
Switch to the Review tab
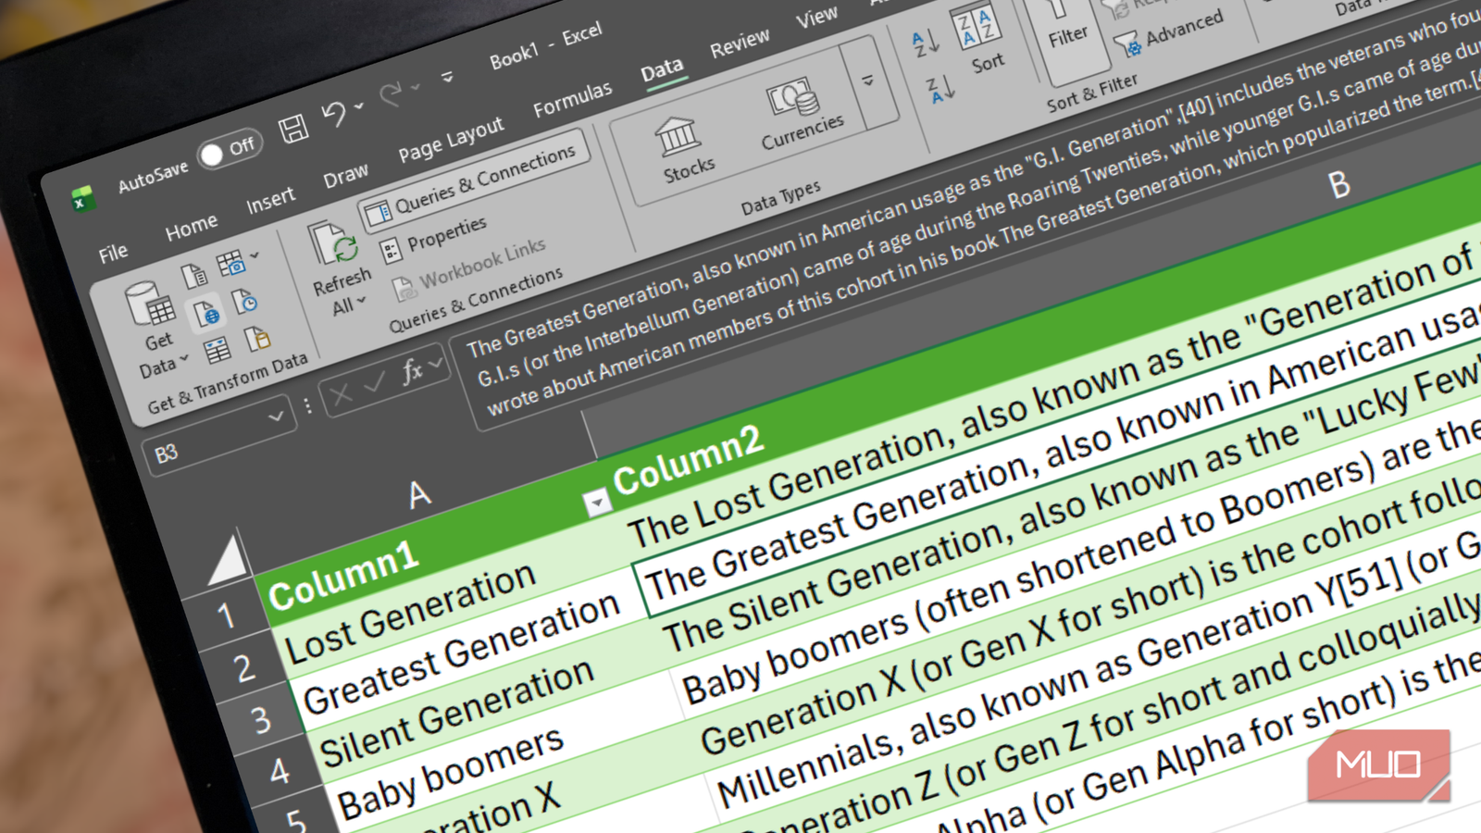[x=740, y=44]
